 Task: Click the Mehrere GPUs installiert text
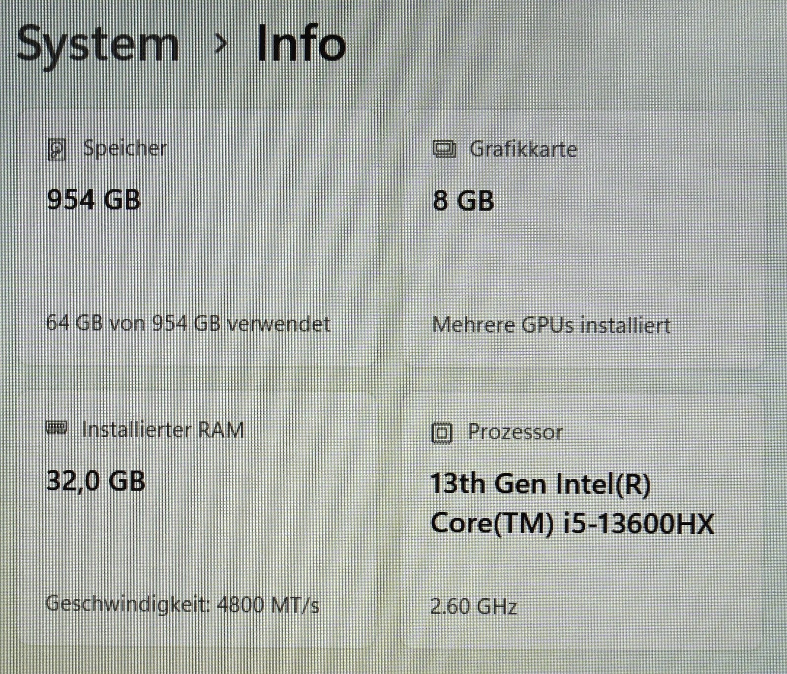click(551, 325)
